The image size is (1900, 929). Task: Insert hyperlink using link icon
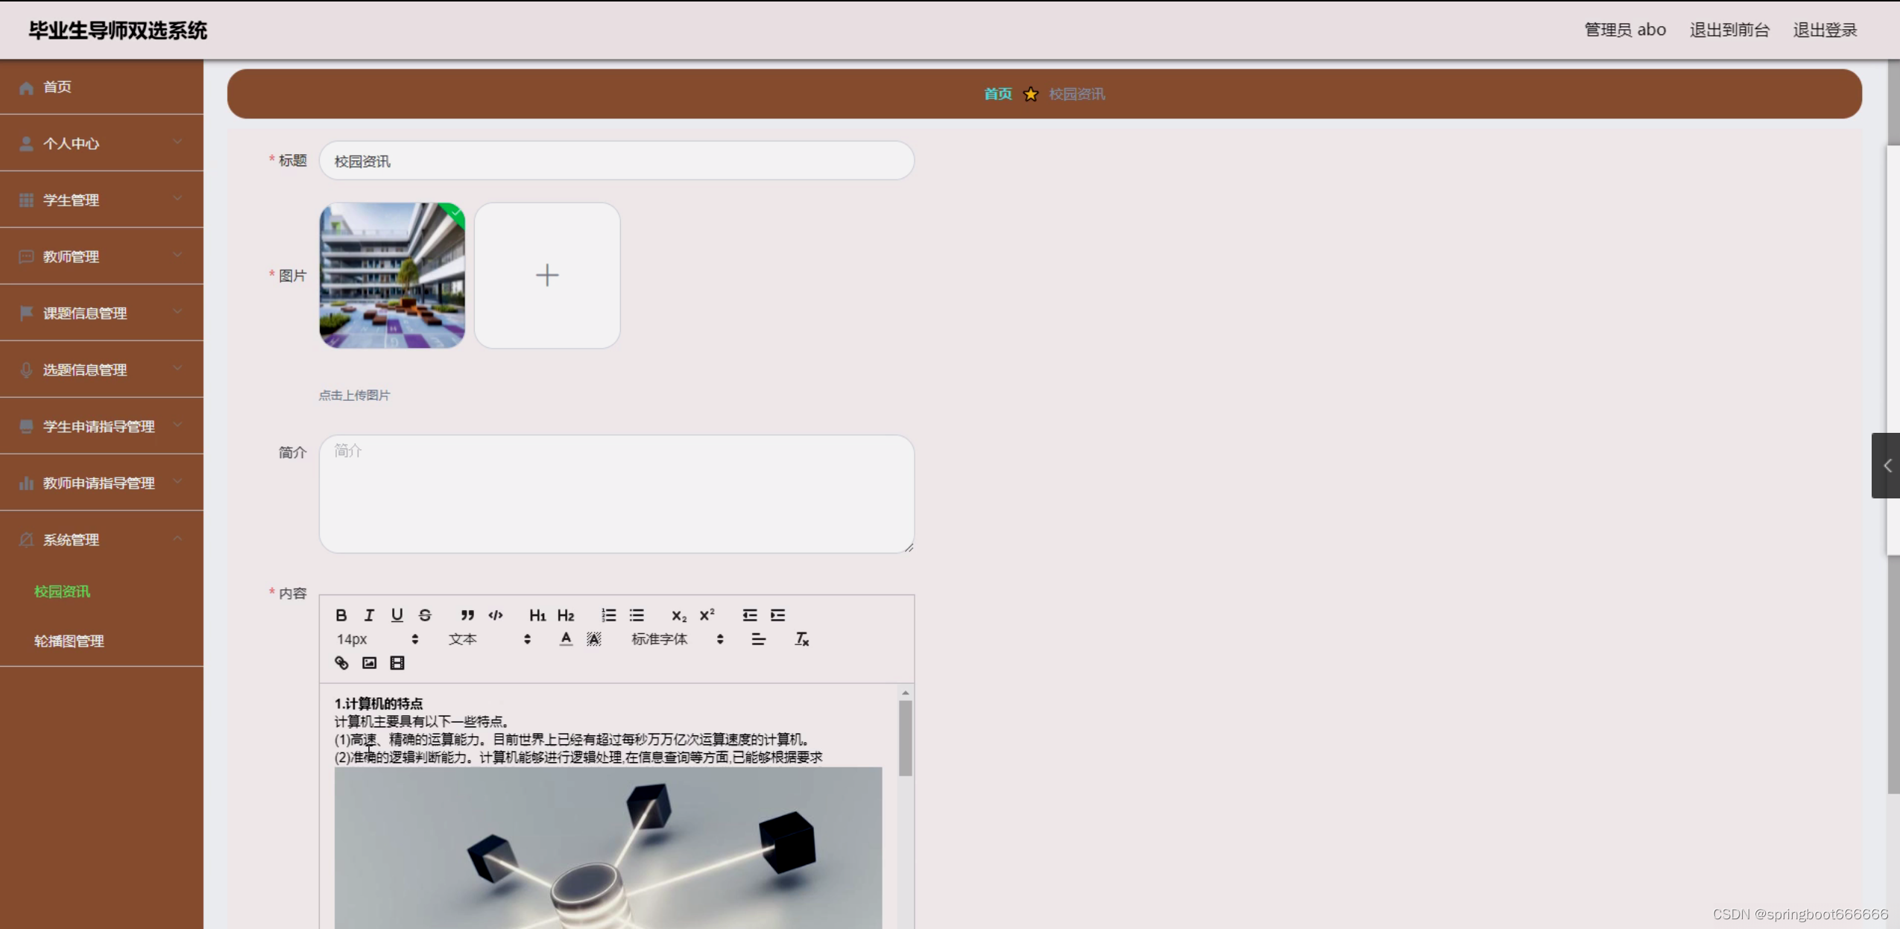(x=341, y=663)
